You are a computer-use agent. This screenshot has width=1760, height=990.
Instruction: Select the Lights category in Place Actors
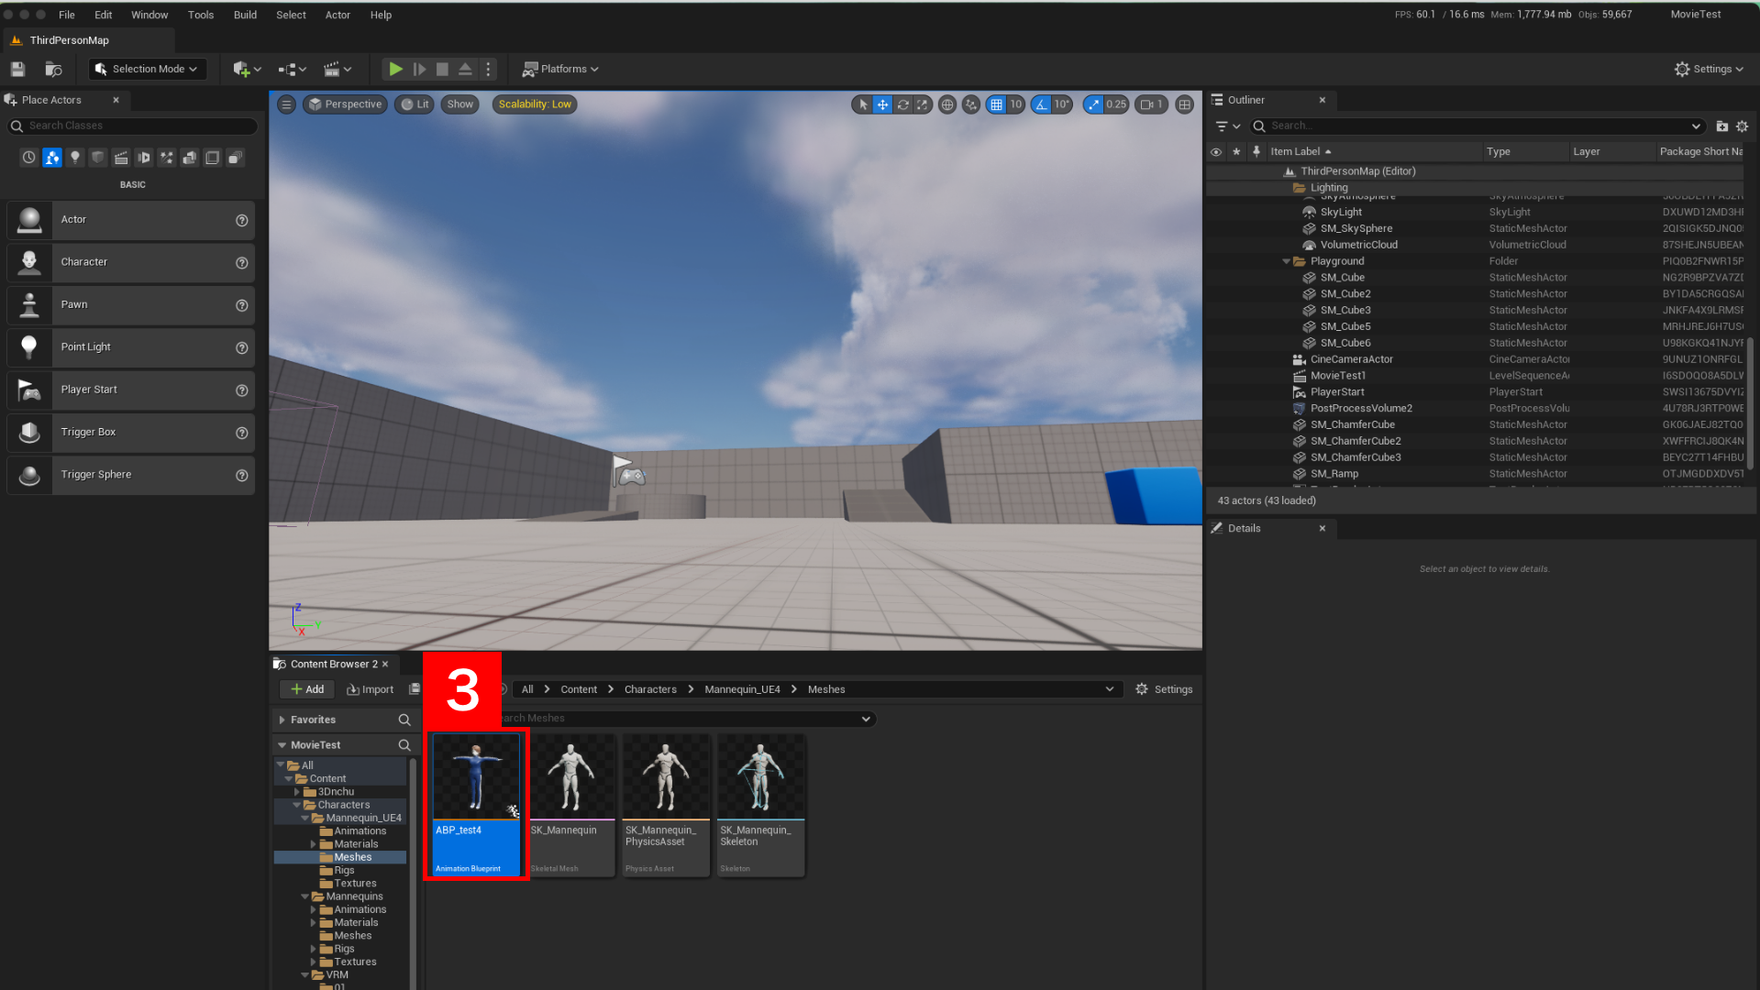(75, 157)
